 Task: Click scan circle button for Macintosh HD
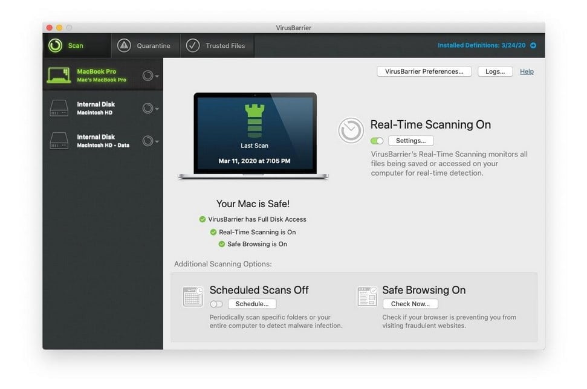(148, 108)
